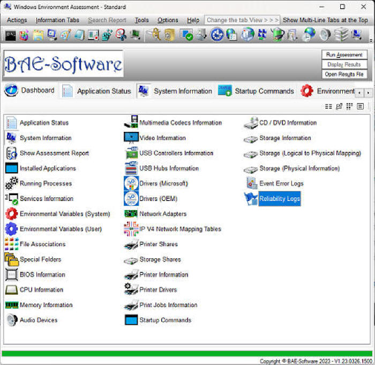Open the Information Tabs menu
This screenshot has height=365, width=375.
pos(57,20)
